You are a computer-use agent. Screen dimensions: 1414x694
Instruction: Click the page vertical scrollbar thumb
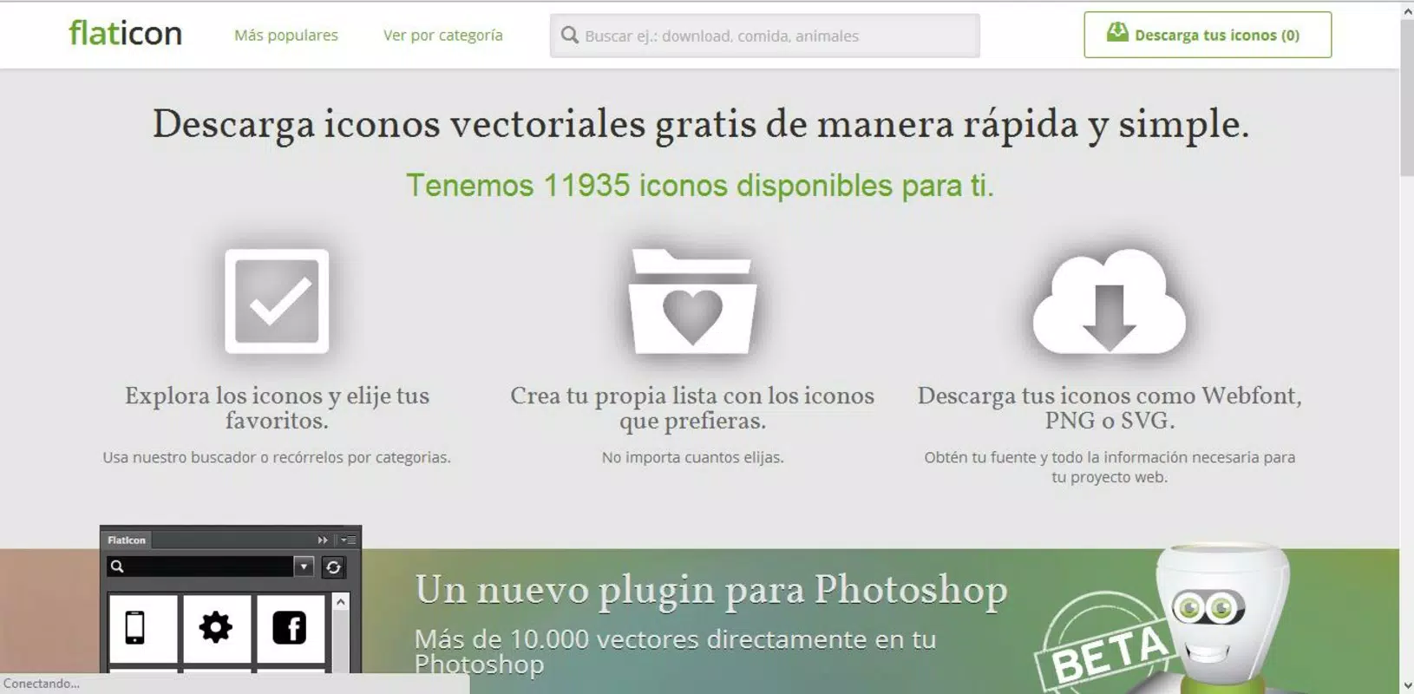point(1406,97)
